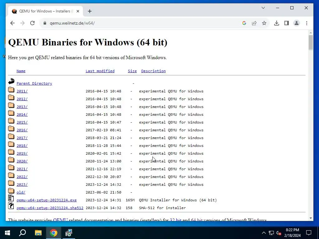Open Chrome downloads tray

pyautogui.click(x=277, y=23)
